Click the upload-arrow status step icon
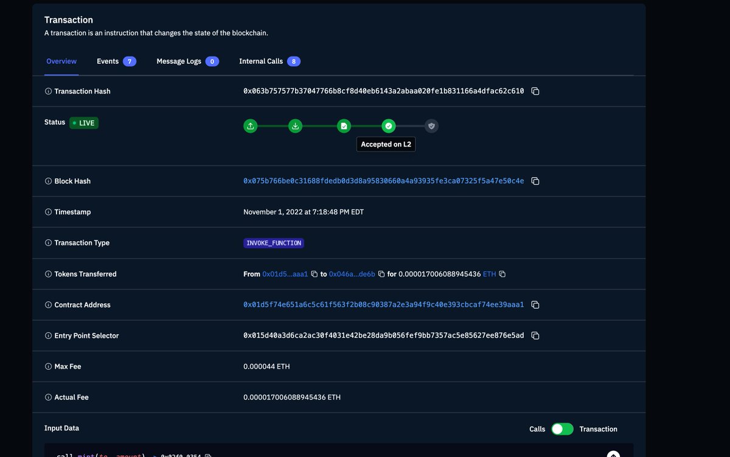The image size is (730, 457). click(251, 126)
